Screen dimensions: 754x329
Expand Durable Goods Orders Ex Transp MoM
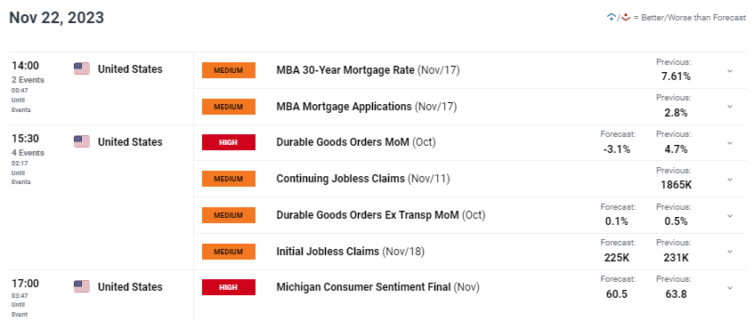(x=729, y=216)
